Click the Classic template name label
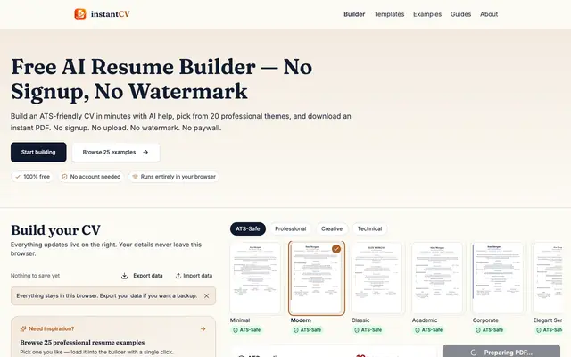This screenshot has height=357, width=571. (360, 320)
